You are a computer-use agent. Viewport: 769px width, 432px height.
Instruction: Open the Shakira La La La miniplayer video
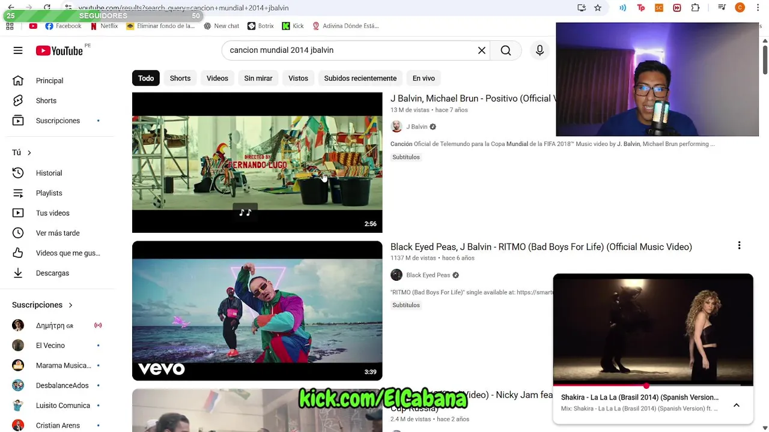click(653, 329)
